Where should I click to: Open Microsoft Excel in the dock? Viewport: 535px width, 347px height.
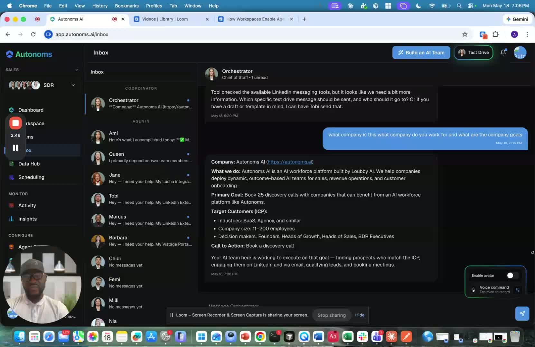348,337
